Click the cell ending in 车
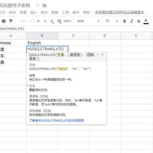Image resolution: width=153 pixels, height=153 pixels. [13, 56]
